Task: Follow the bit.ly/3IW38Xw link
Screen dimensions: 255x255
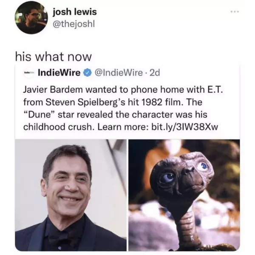Action: (184, 127)
